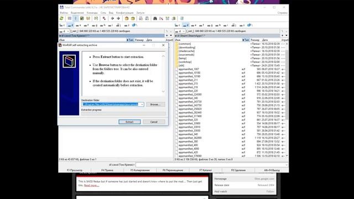Click the green refresh icon in Total Commander toolbar
Viewport: 354px width, 199px height.
pyautogui.click(x=61, y=18)
